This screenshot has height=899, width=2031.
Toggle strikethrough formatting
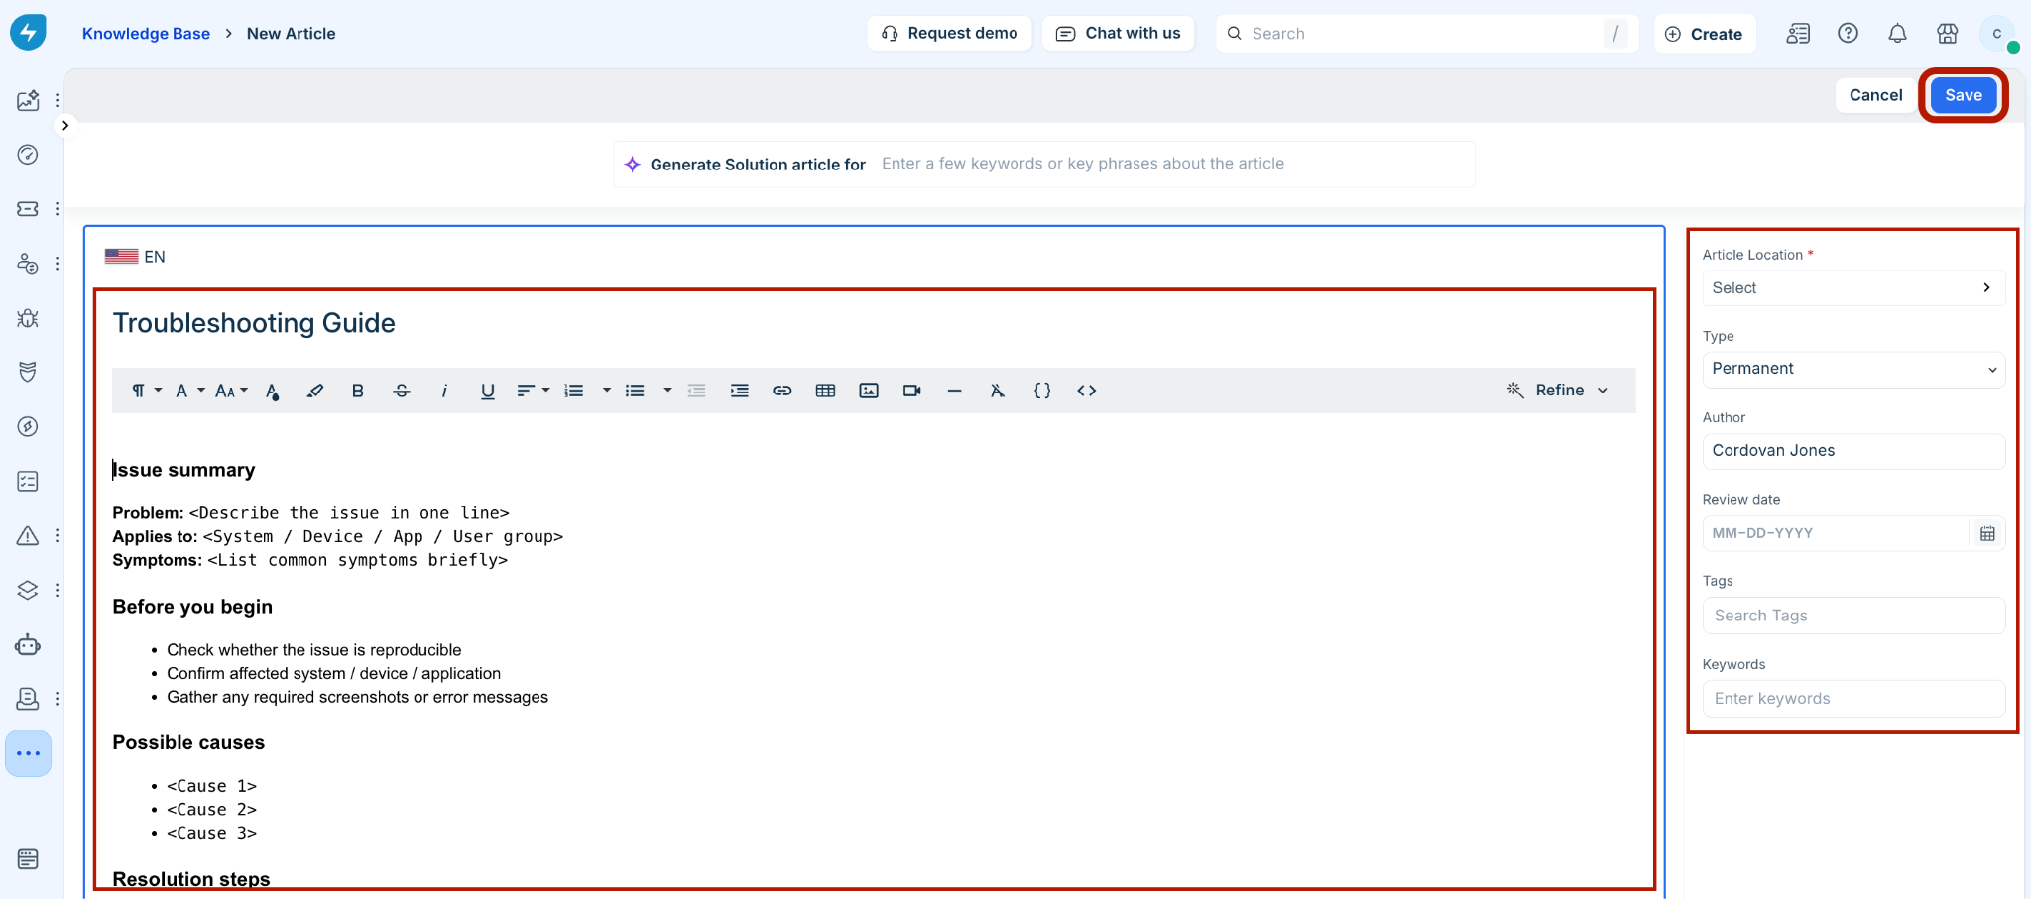402,391
